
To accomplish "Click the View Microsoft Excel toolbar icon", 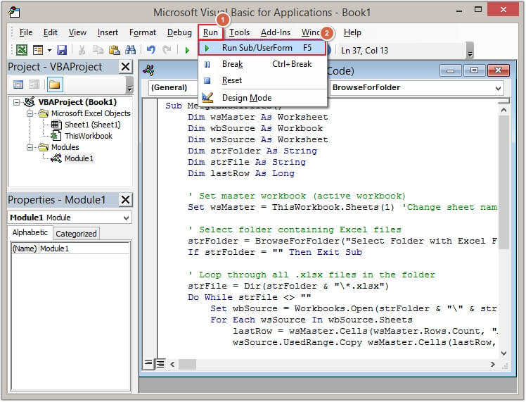I will click(x=22, y=50).
